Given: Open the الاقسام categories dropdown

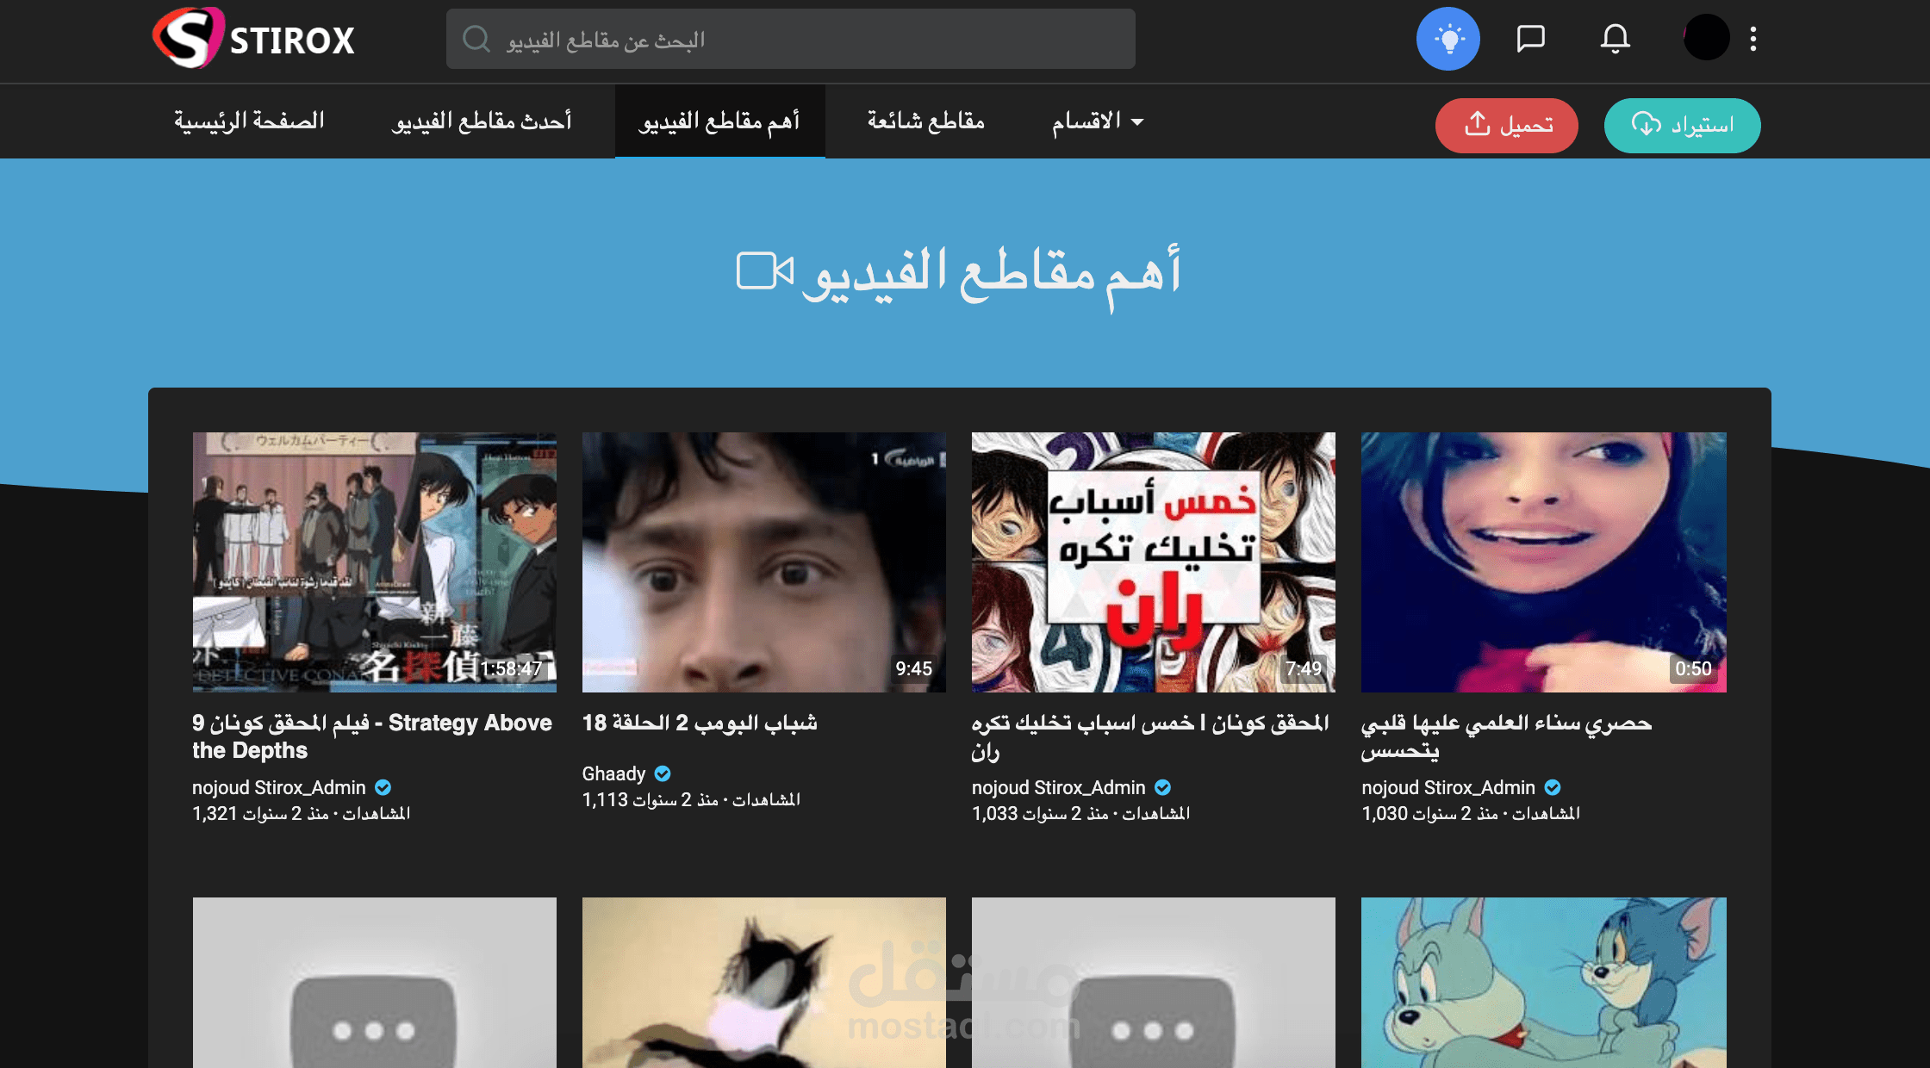Looking at the screenshot, I should (1096, 121).
